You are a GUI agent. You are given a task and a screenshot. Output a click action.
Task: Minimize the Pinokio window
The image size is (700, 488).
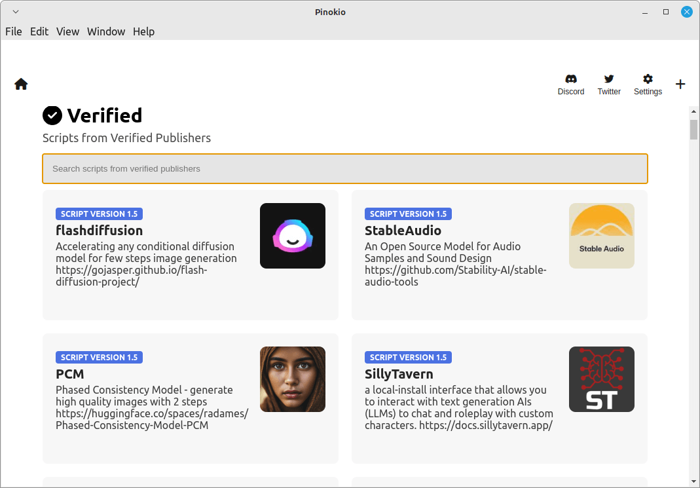click(x=644, y=12)
